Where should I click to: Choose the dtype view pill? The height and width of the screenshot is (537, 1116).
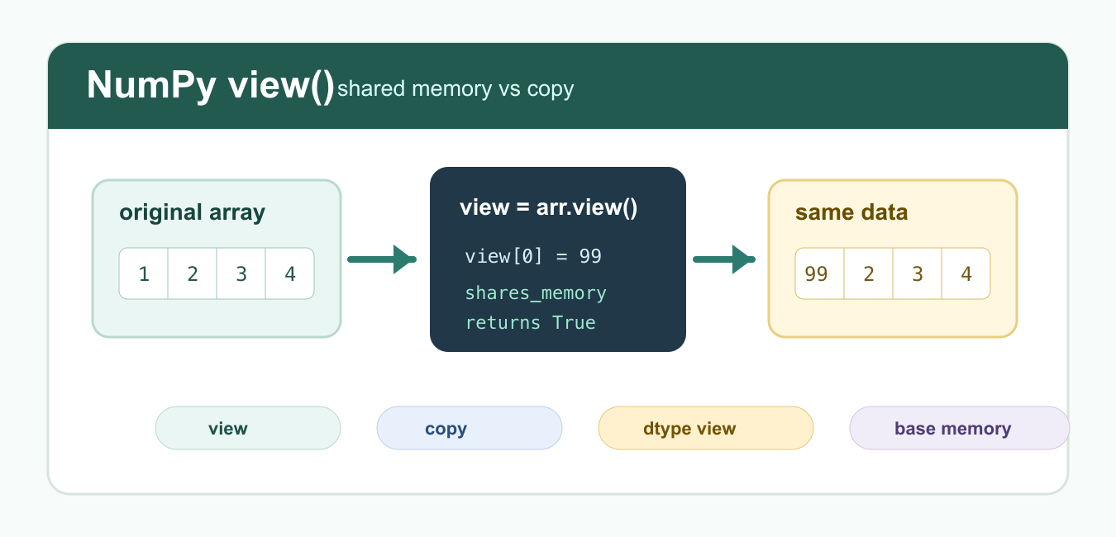click(x=706, y=428)
